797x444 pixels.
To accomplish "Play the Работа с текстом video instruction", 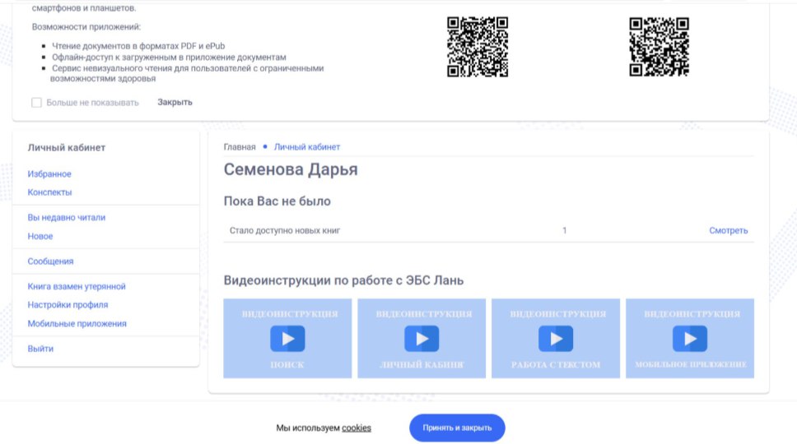I will [556, 339].
